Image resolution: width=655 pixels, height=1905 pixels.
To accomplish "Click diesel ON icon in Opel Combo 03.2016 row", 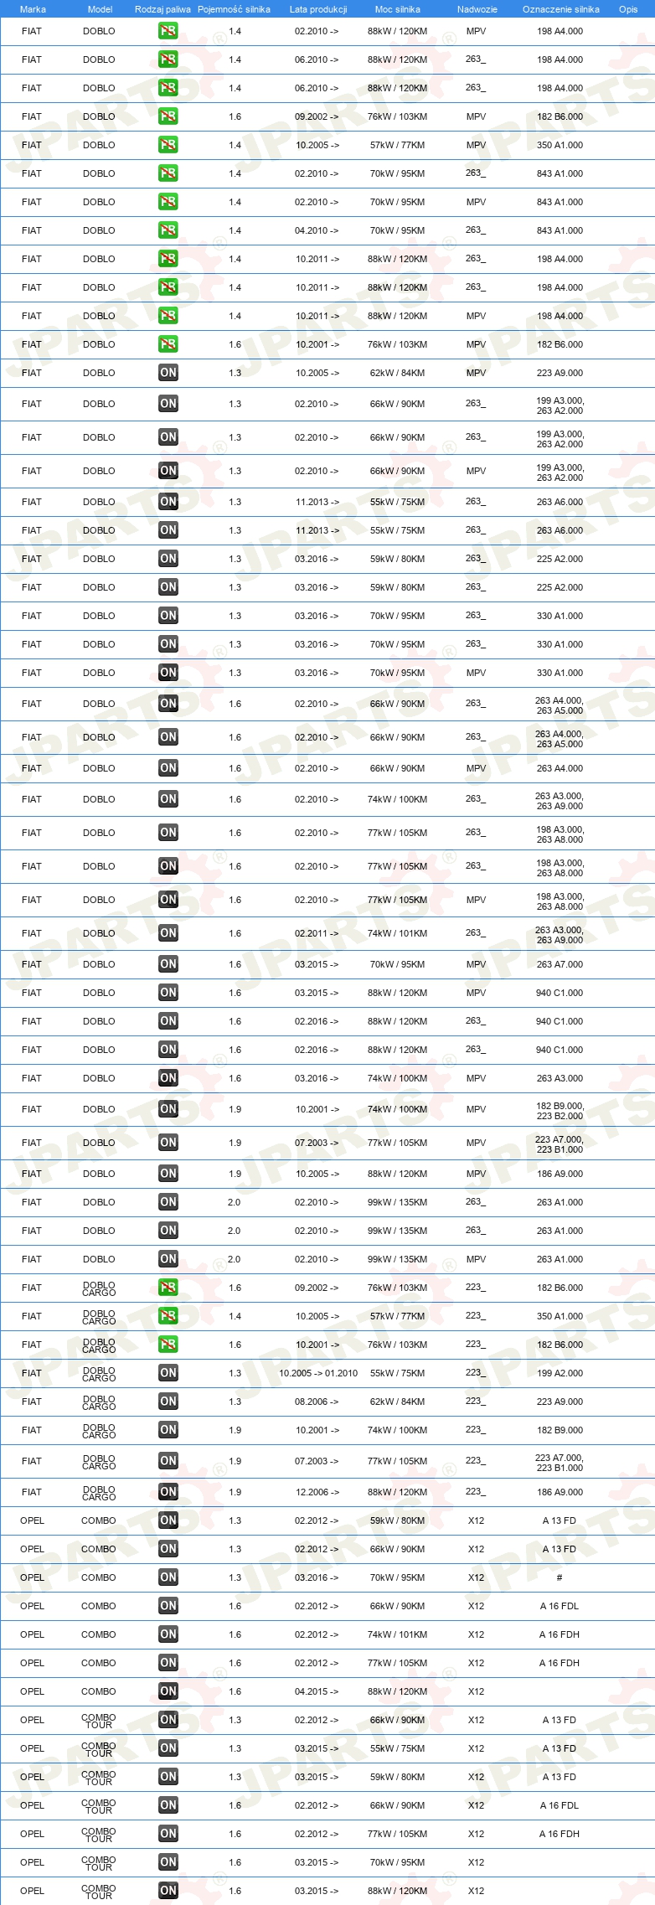I will tap(168, 1577).
